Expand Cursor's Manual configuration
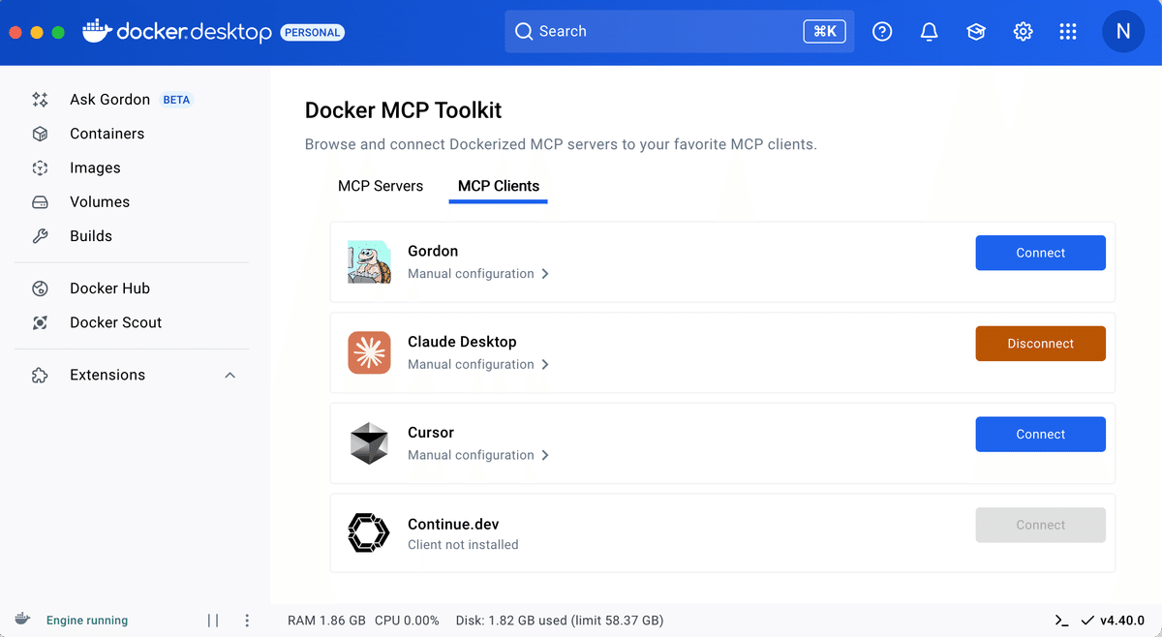 point(478,454)
